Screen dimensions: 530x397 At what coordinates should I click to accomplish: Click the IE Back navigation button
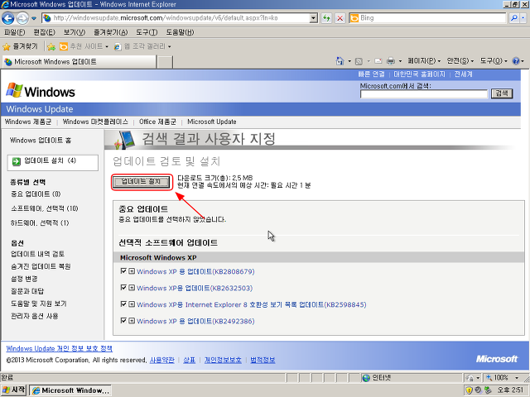pos(7,18)
